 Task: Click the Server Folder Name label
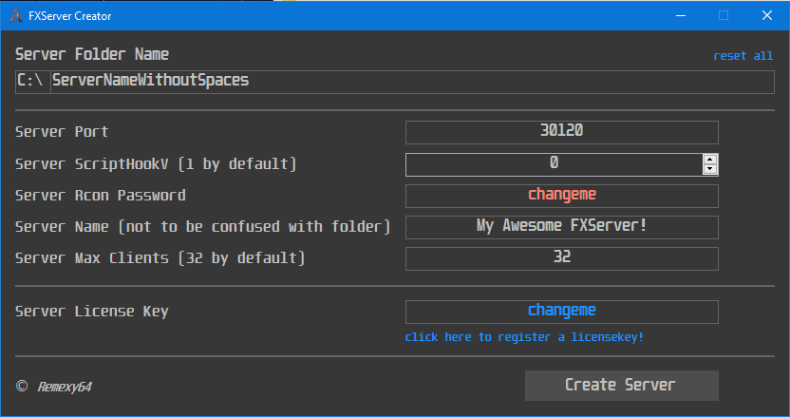pyautogui.click(x=92, y=54)
